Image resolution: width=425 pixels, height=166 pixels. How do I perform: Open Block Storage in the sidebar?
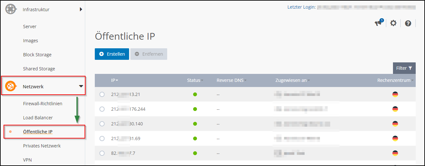tap(37, 55)
